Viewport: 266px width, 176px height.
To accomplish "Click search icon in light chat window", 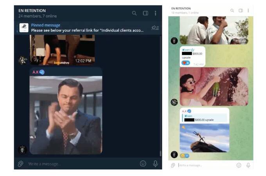I will tap(232, 11).
